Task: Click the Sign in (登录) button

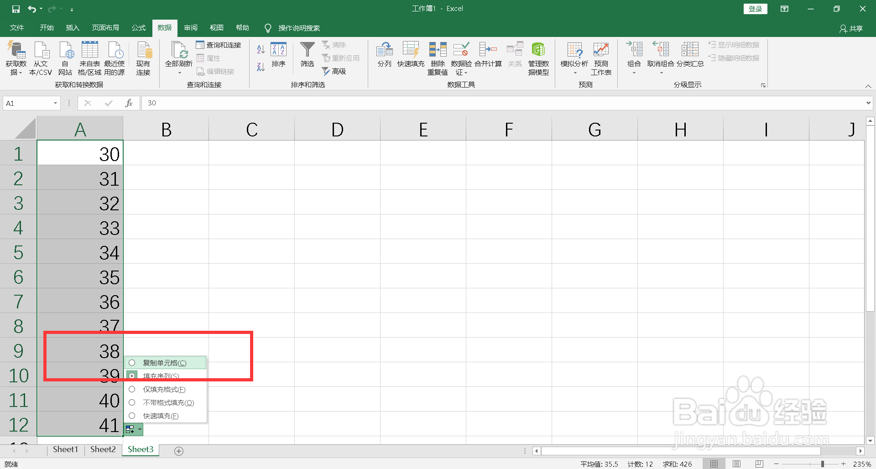Action: [756, 9]
